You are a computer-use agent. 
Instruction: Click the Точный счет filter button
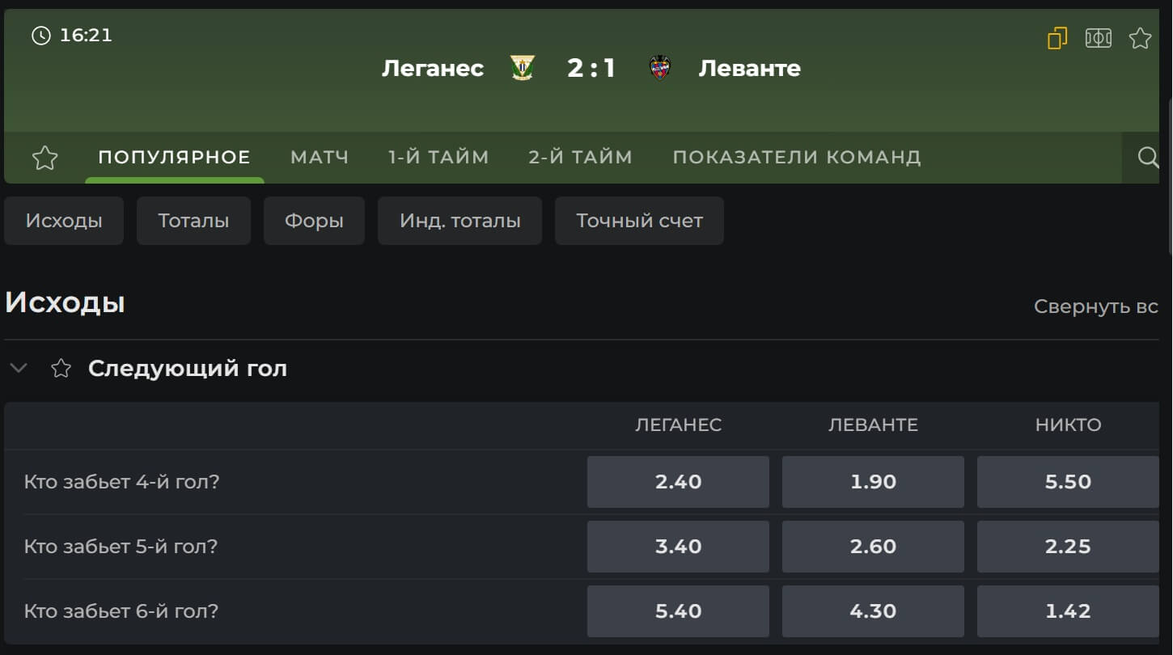[639, 221]
